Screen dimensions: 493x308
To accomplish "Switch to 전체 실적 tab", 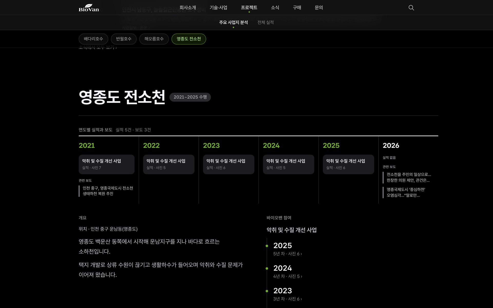I will [266, 22].
